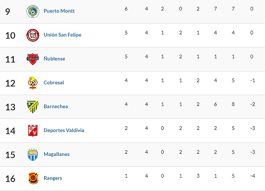Screen dimensions: 265x191
Task: Click the Rangers club crest
Action: (33, 178)
